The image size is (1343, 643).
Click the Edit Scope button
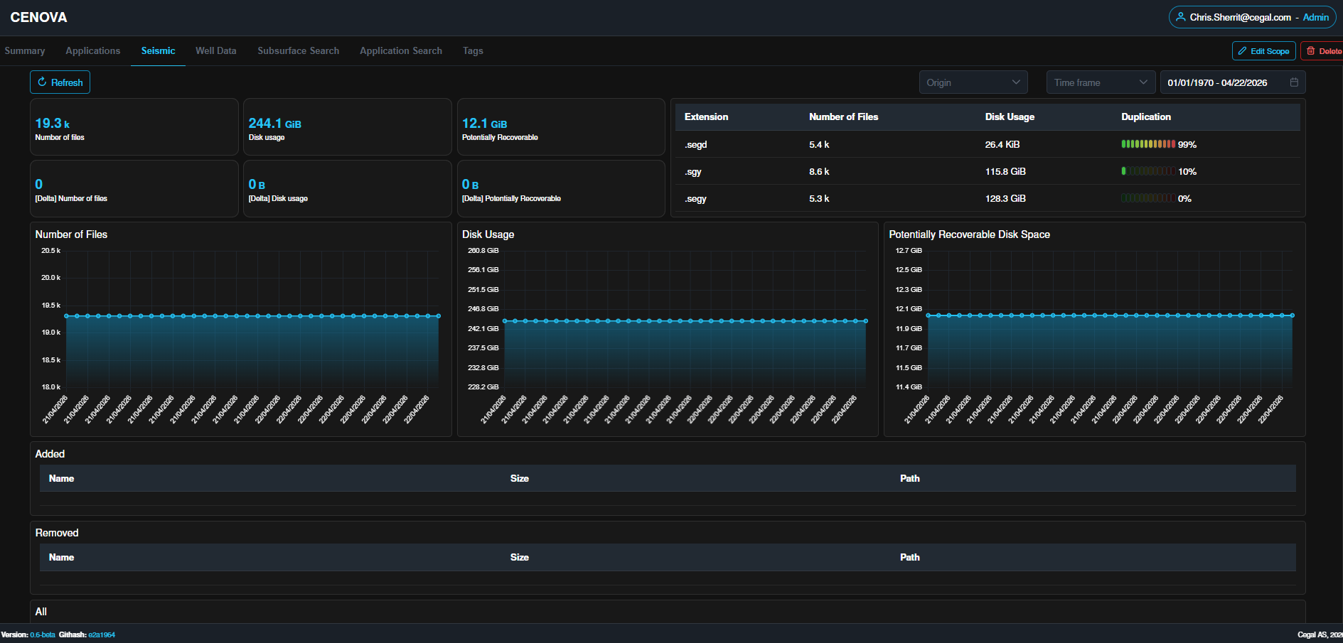click(x=1263, y=51)
